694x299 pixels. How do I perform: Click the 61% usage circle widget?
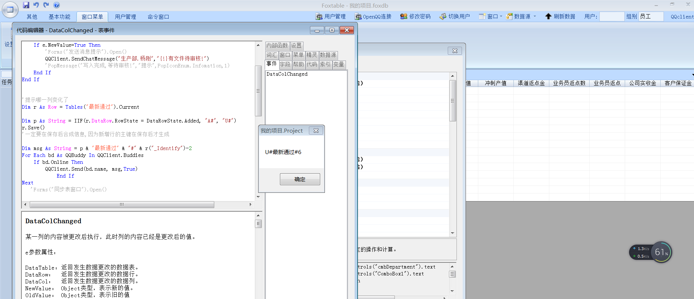pyautogui.click(x=661, y=252)
